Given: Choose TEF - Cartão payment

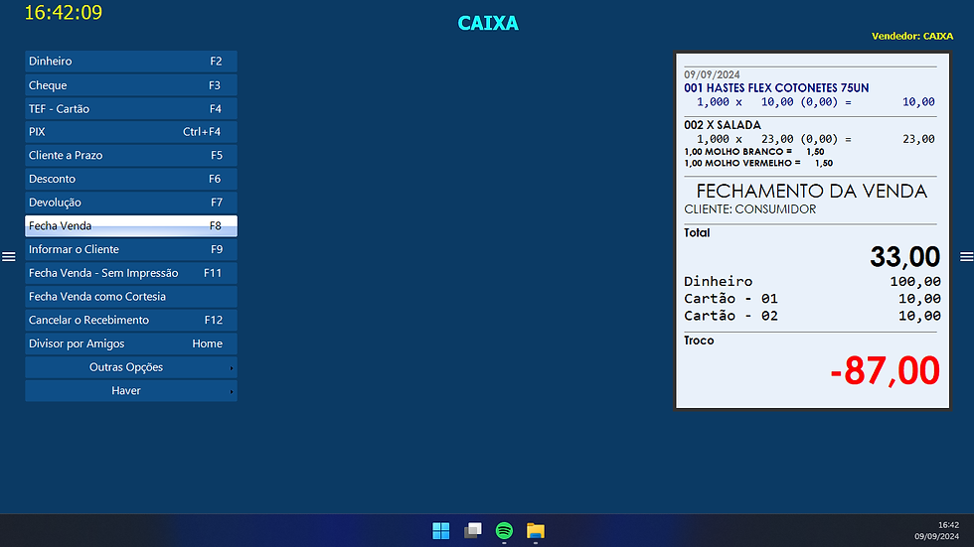Looking at the screenshot, I should pyautogui.click(x=131, y=108).
